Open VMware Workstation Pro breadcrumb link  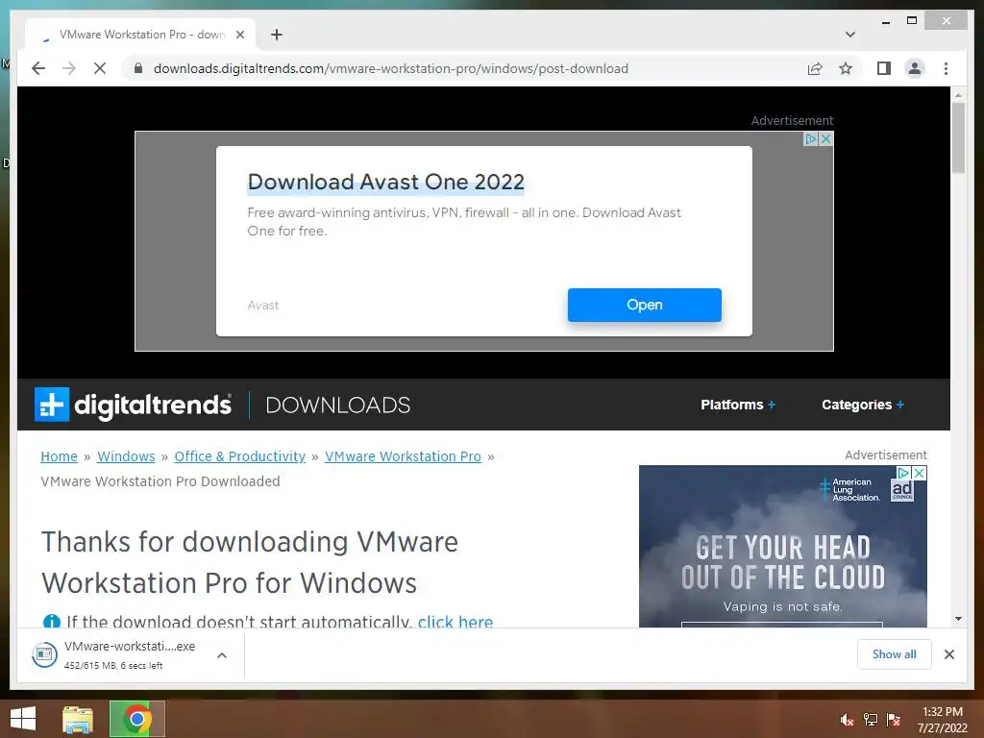tap(403, 456)
